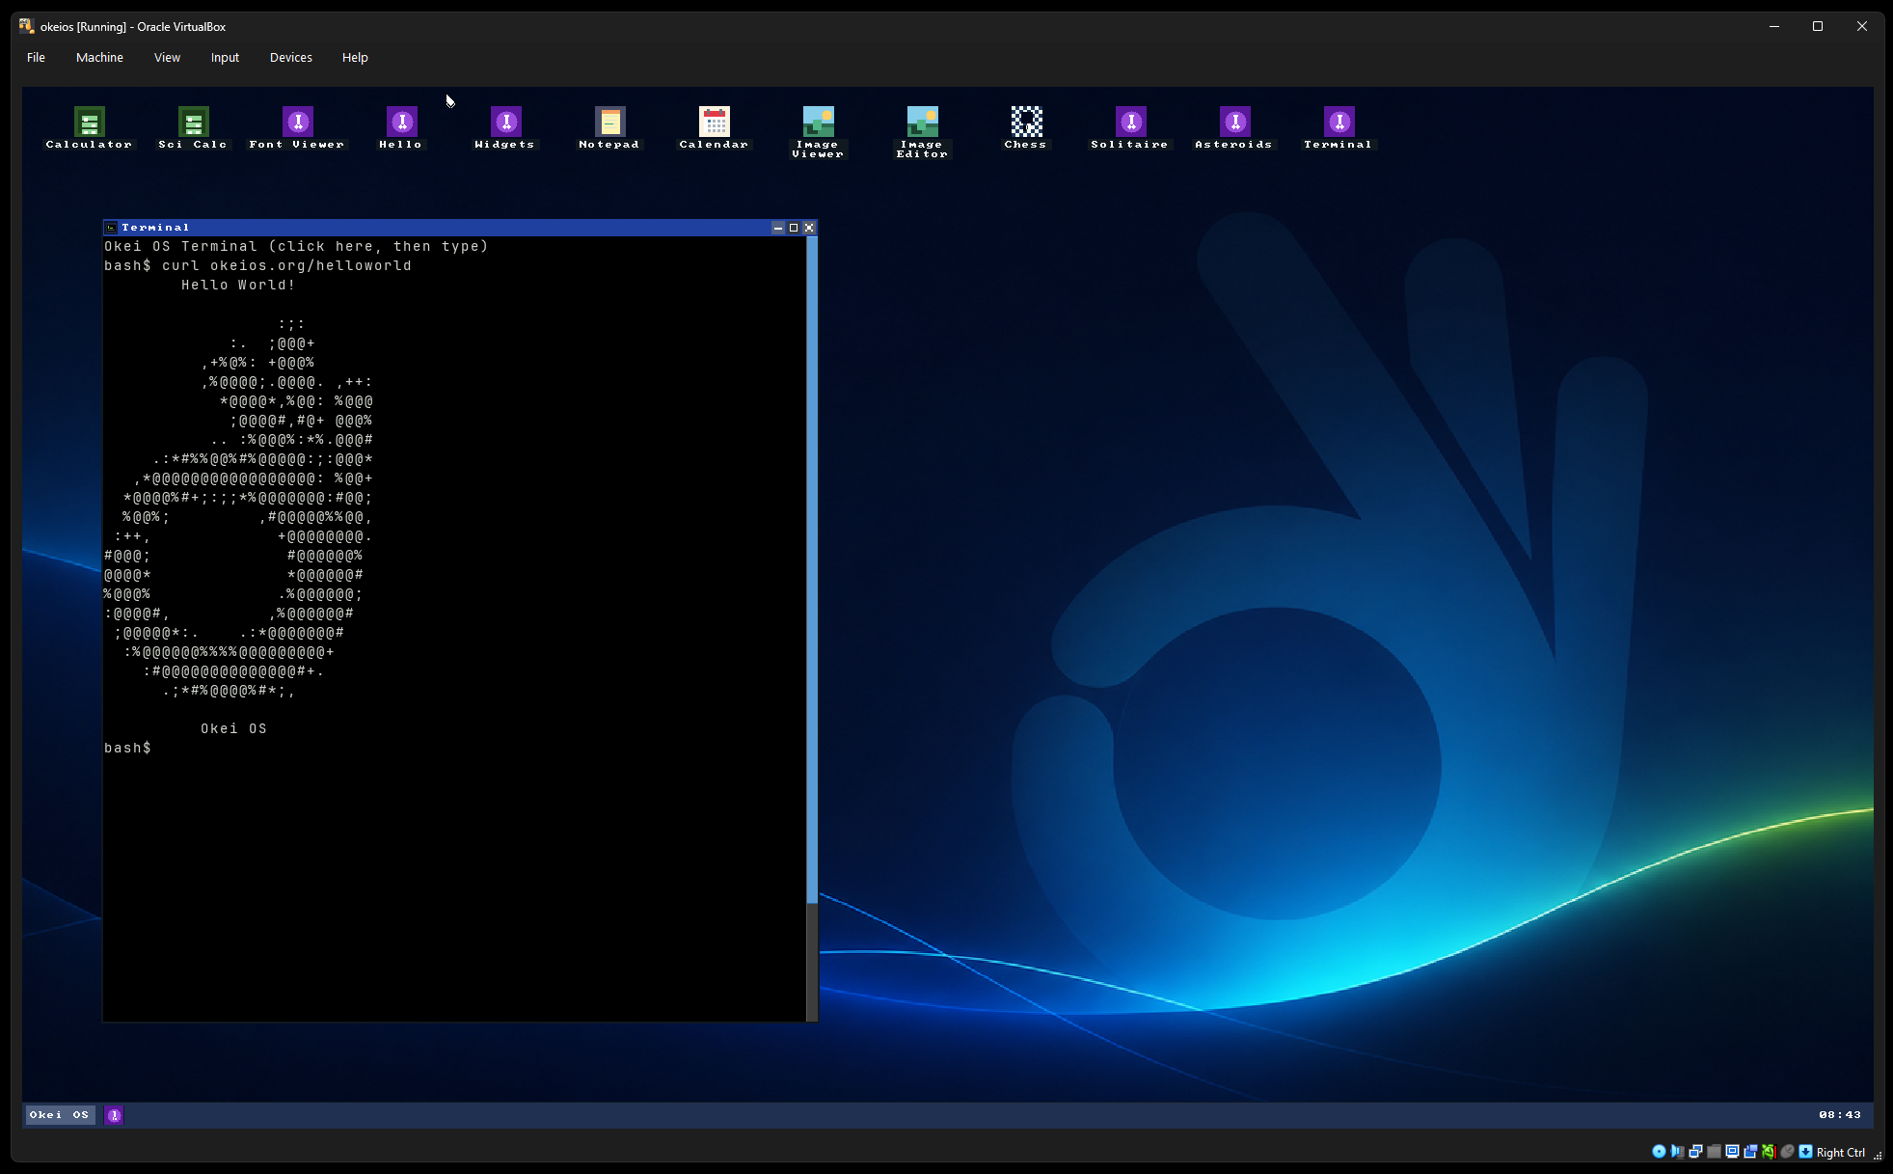This screenshot has width=1893, height=1174.
Task: Click the taskbar clock showing 08:43
Action: (1840, 1115)
